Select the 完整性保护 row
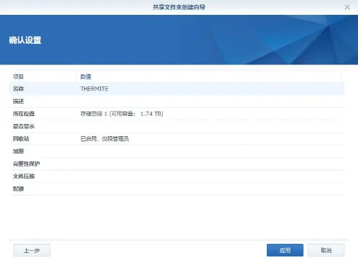The height and width of the screenshot is (260, 358). point(176,164)
